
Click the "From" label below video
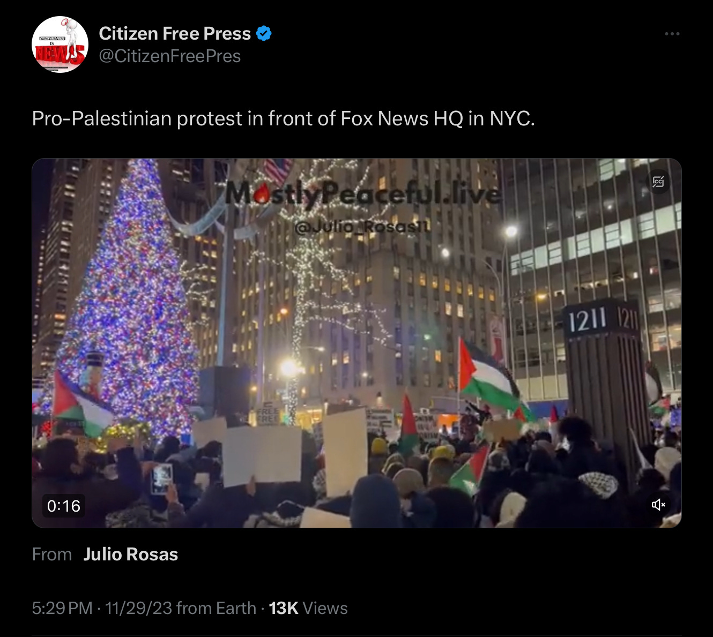(x=52, y=554)
